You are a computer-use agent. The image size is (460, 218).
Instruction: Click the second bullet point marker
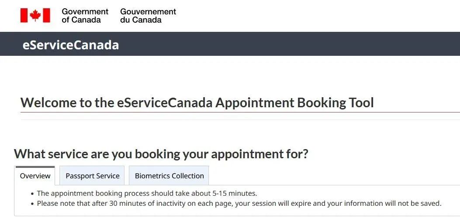[32, 204]
